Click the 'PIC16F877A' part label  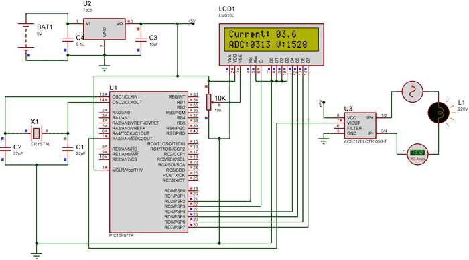coord(122,235)
